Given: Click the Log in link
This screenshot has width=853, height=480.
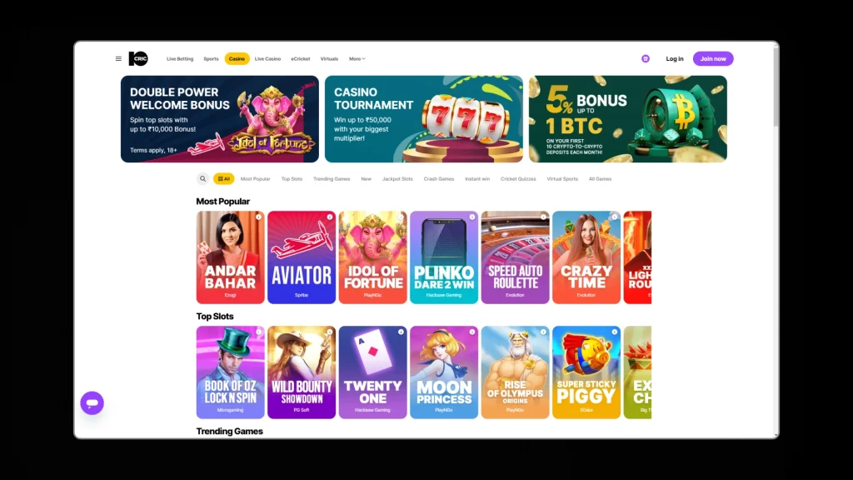Looking at the screenshot, I should click(675, 59).
